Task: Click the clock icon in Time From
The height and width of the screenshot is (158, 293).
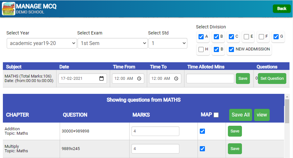Action: click(139, 79)
